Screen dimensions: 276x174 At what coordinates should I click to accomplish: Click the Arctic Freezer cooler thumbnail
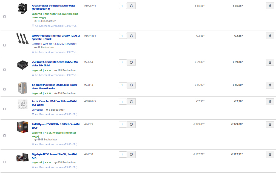[22, 8]
